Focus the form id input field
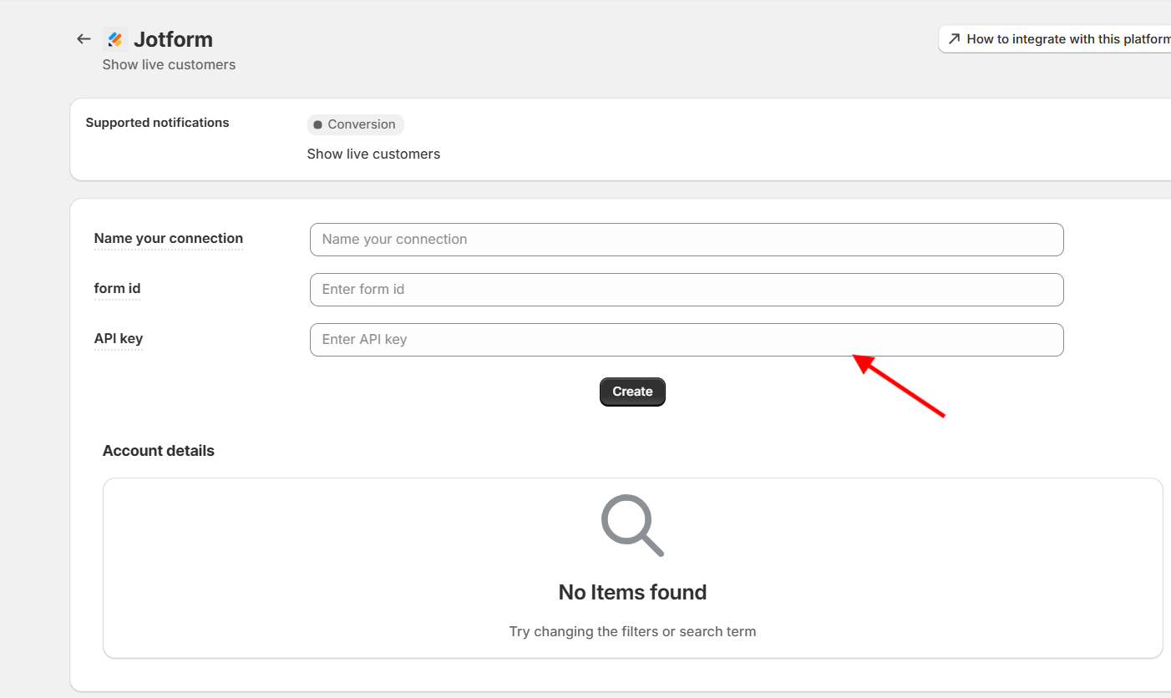Screen dimensions: 1171x698 click(x=687, y=290)
